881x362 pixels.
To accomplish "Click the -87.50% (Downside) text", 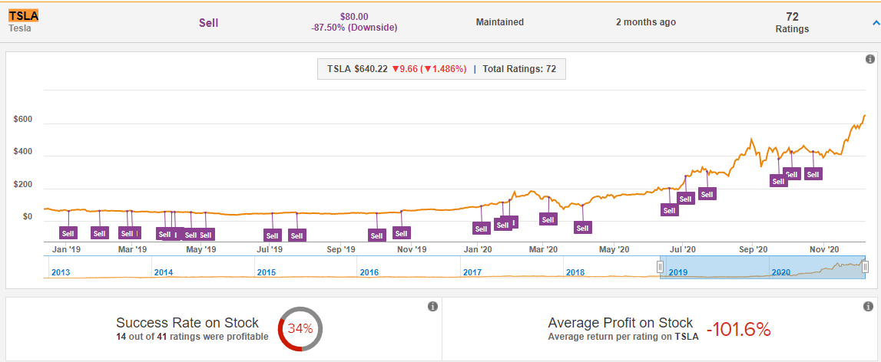I will (354, 28).
